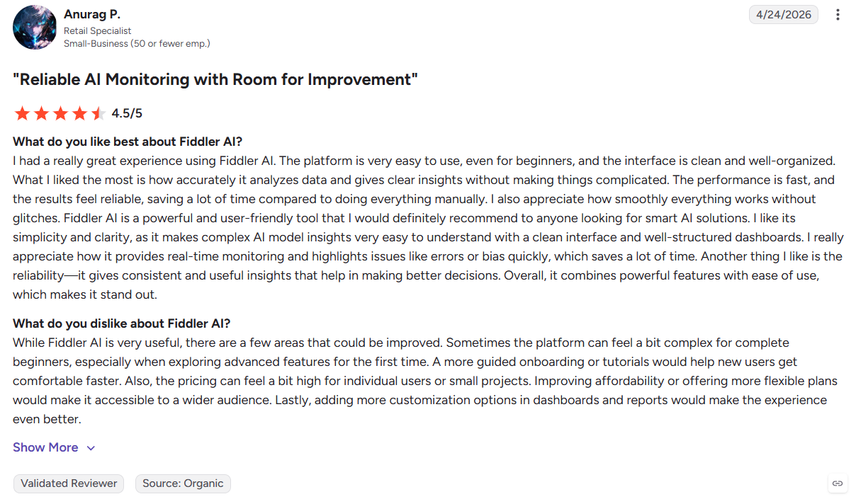Click "What do you like best" heading
Viewport: 856px width, 499px height.
pos(128,141)
